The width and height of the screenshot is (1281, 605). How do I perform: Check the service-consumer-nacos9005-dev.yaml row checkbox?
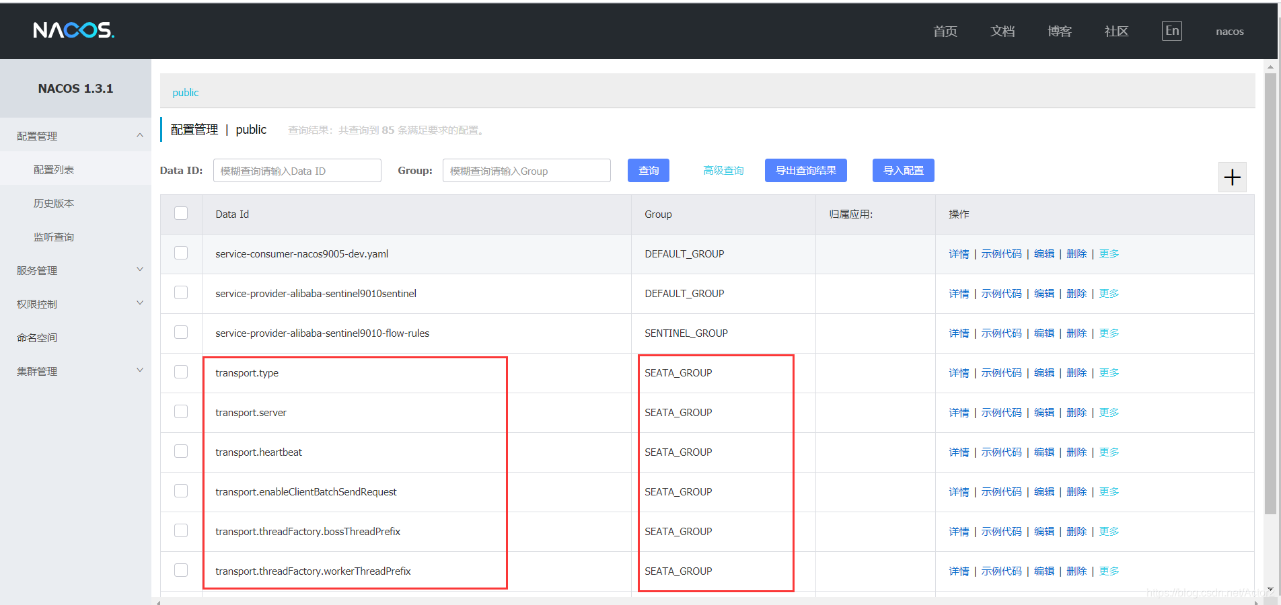pos(181,253)
